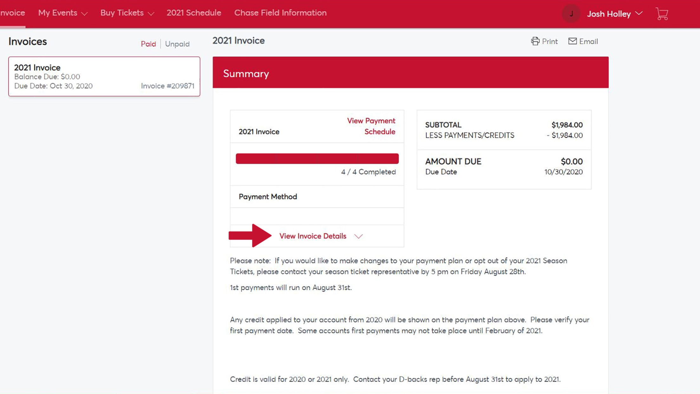Click the Josh Holley profile avatar
Image resolution: width=700 pixels, height=394 pixels.
pyautogui.click(x=571, y=13)
